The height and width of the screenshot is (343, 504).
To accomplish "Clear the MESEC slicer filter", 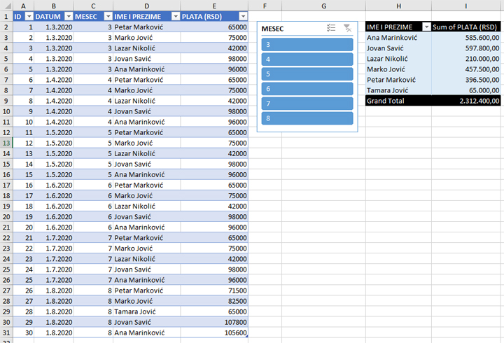I will (348, 28).
